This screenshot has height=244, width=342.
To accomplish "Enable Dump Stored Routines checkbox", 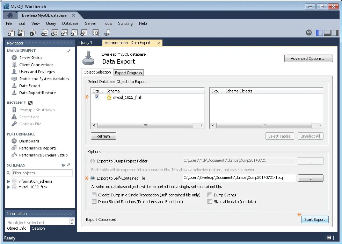I will [94, 202].
